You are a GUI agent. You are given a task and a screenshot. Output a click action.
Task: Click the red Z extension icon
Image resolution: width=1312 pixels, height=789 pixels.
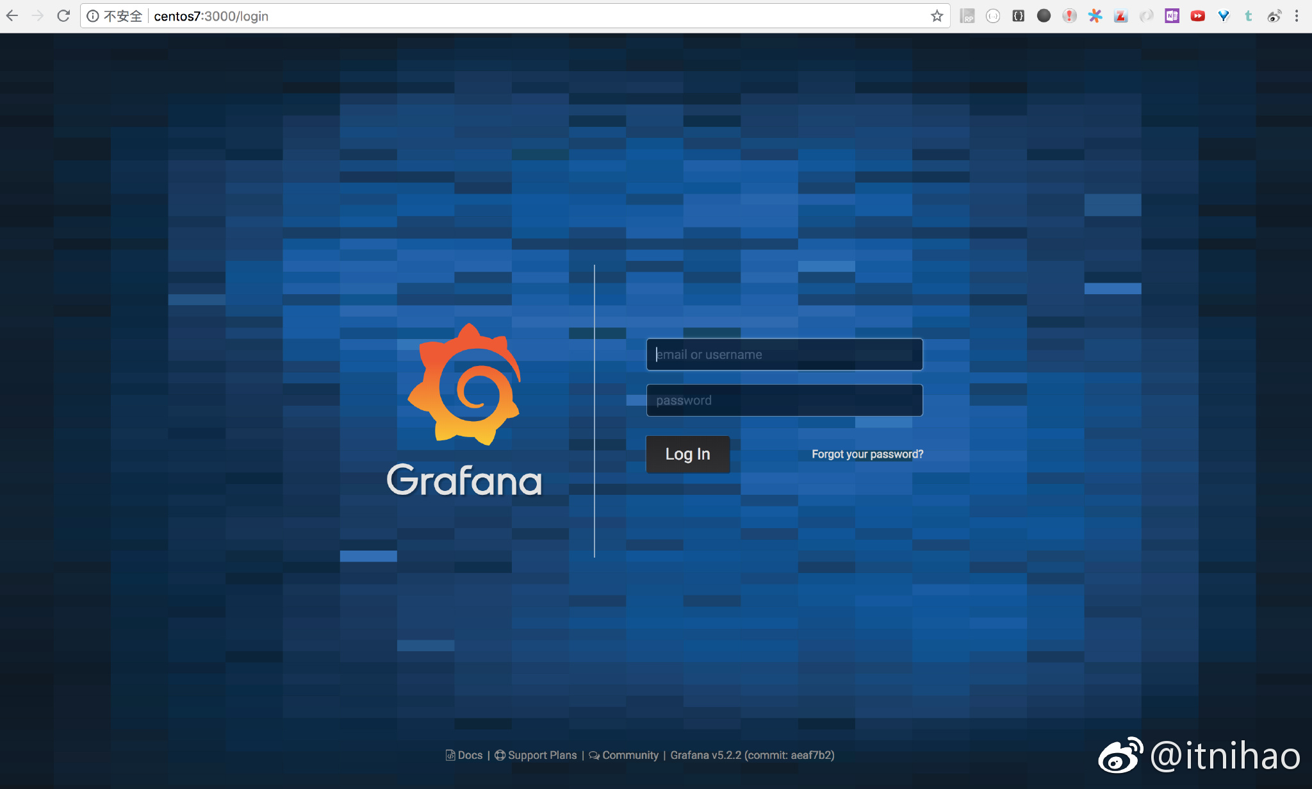click(x=1121, y=16)
